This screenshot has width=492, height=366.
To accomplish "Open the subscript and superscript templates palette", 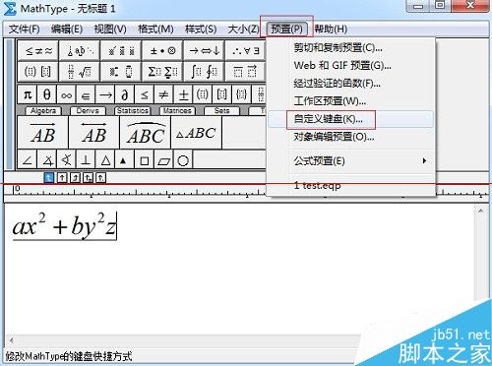I will coord(121,72).
